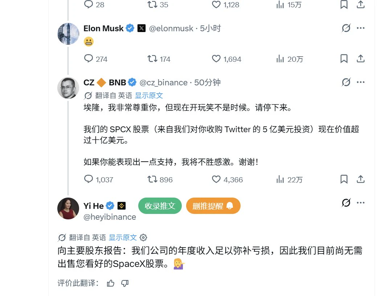Share CZ BNB's tweet
Screen dimensions: 381x296
361,179
